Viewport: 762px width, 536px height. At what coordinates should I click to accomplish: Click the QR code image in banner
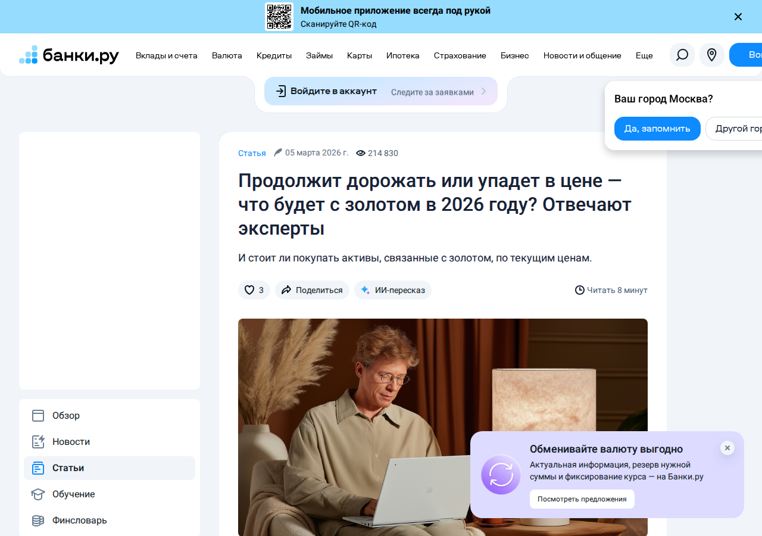click(279, 17)
